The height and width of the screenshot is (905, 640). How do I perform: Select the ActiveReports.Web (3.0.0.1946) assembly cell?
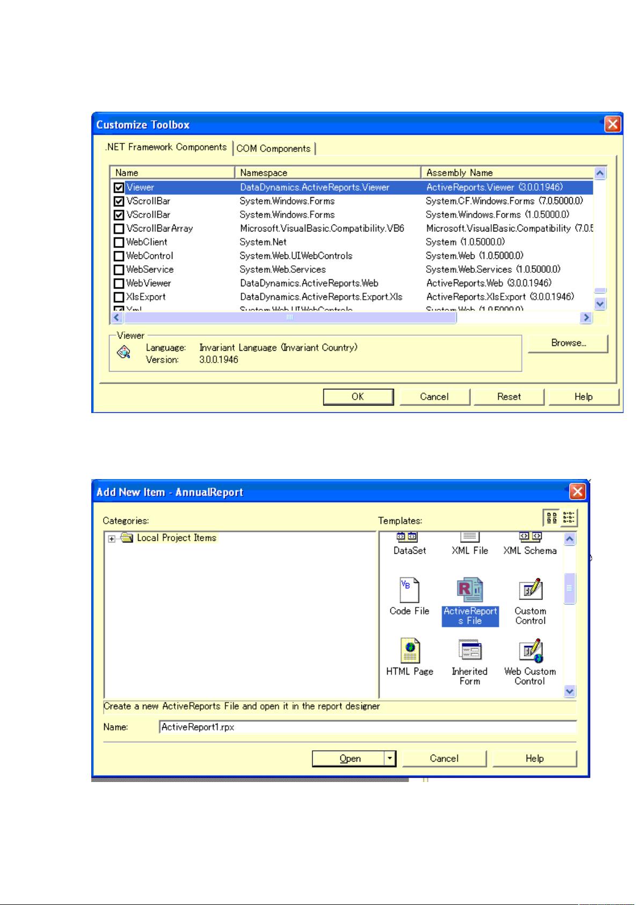pos(489,283)
